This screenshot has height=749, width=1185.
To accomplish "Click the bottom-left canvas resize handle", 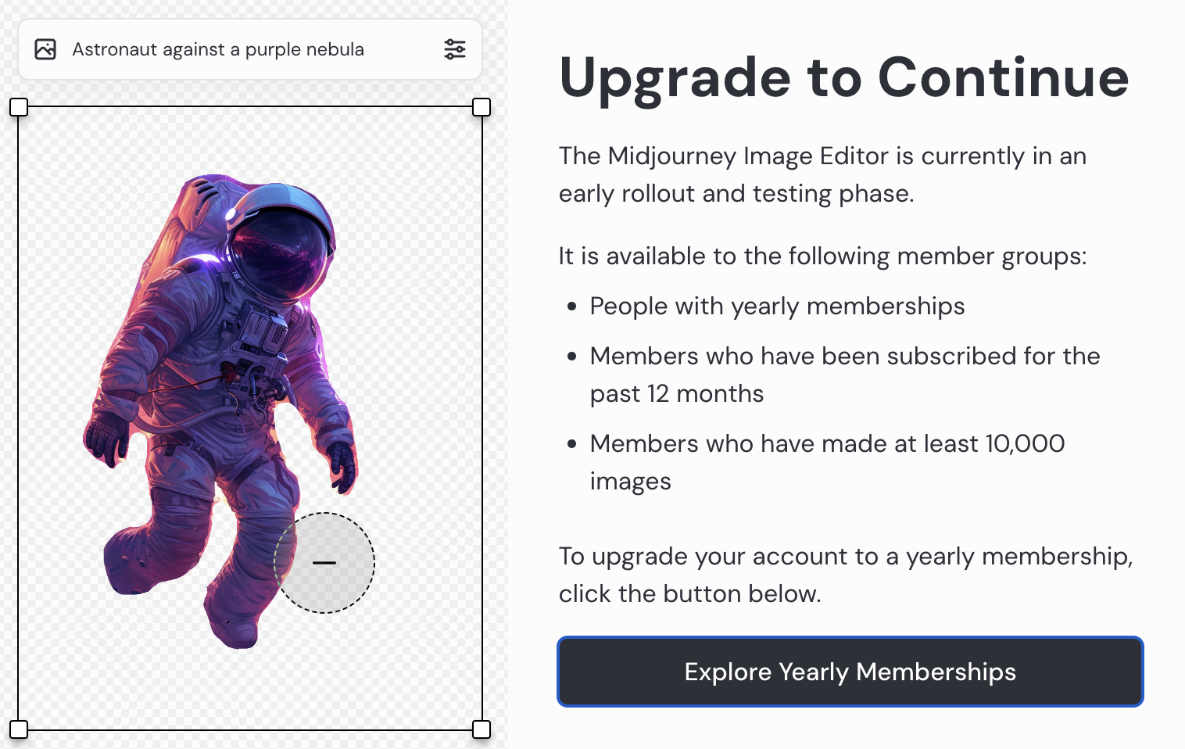I will tap(19, 729).
